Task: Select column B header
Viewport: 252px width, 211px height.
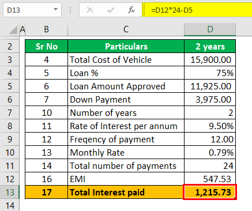Action: tap(46, 29)
